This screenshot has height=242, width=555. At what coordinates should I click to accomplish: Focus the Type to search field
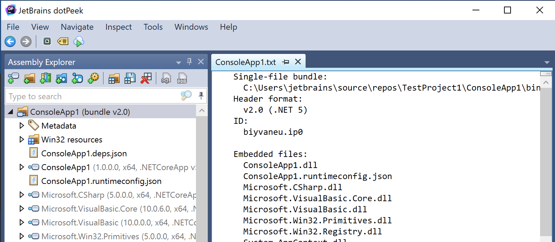point(94,96)
